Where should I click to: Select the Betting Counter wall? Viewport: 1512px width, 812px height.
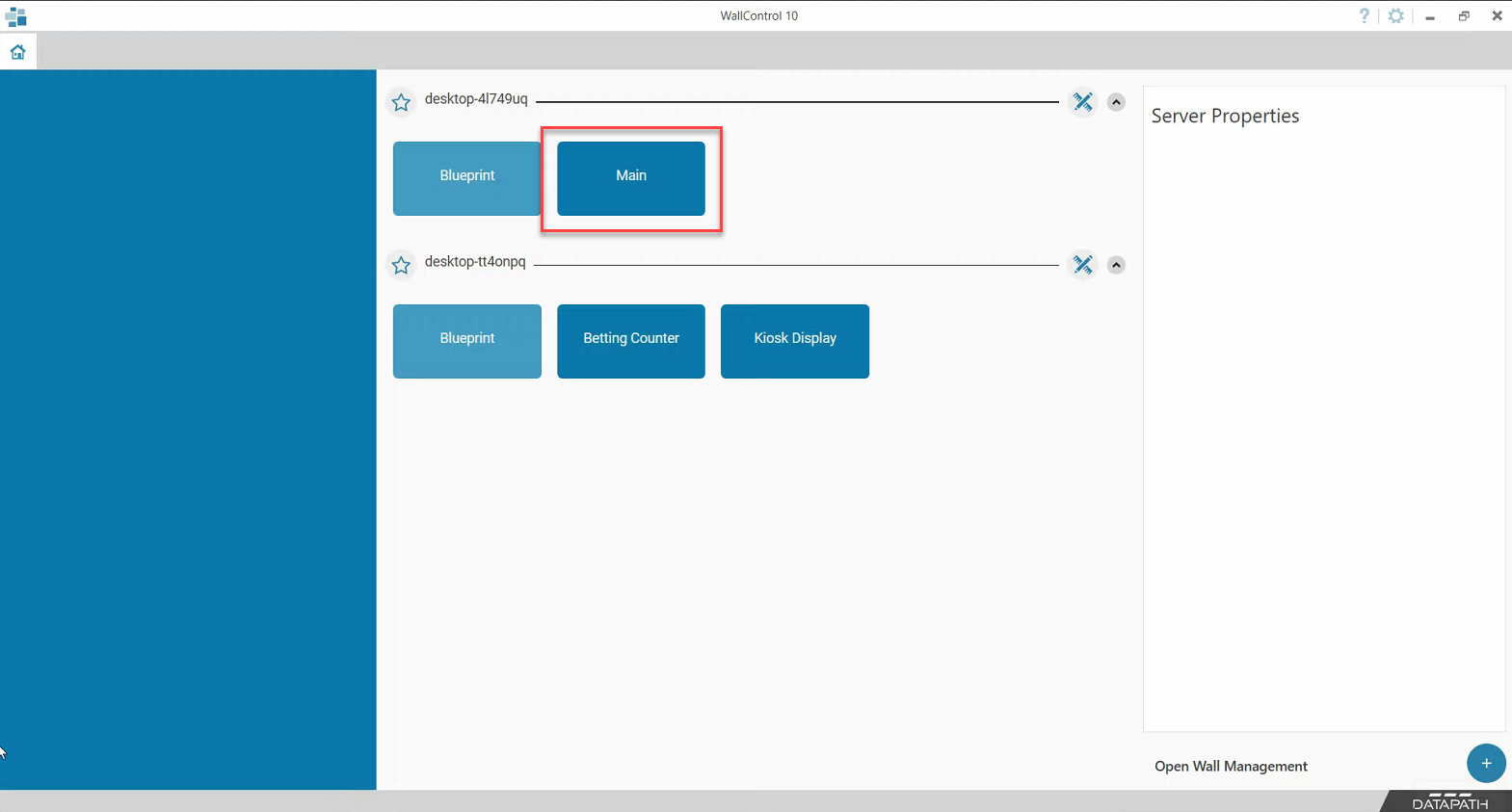[x=630, y=341]
